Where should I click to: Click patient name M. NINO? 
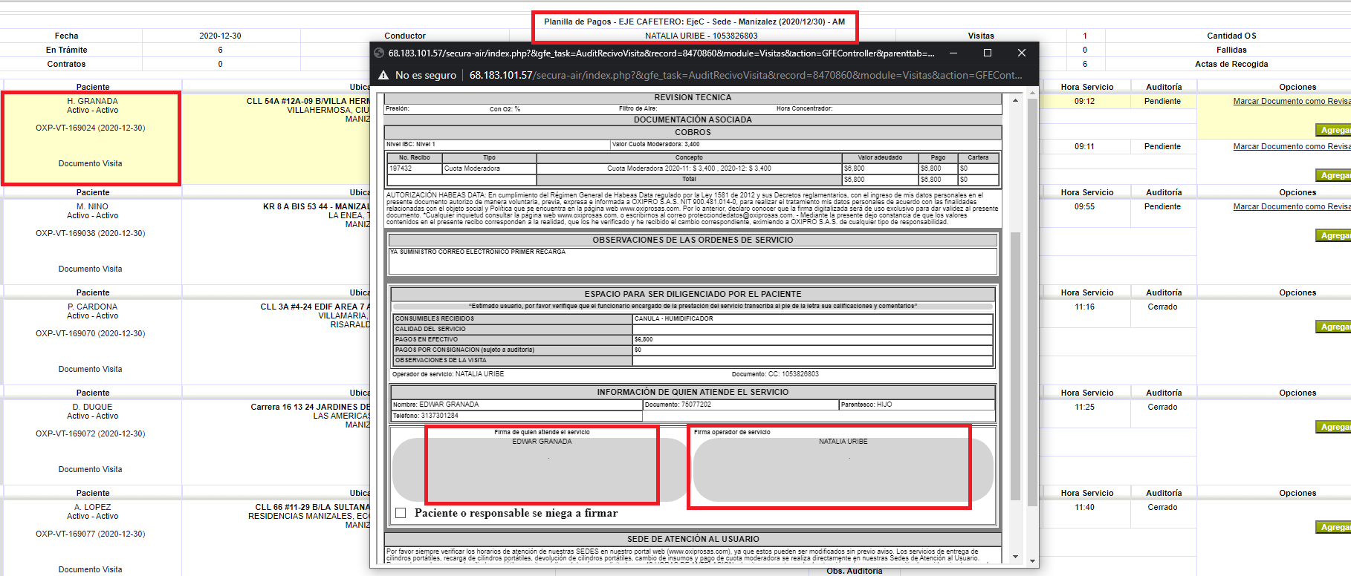[93, 206]
